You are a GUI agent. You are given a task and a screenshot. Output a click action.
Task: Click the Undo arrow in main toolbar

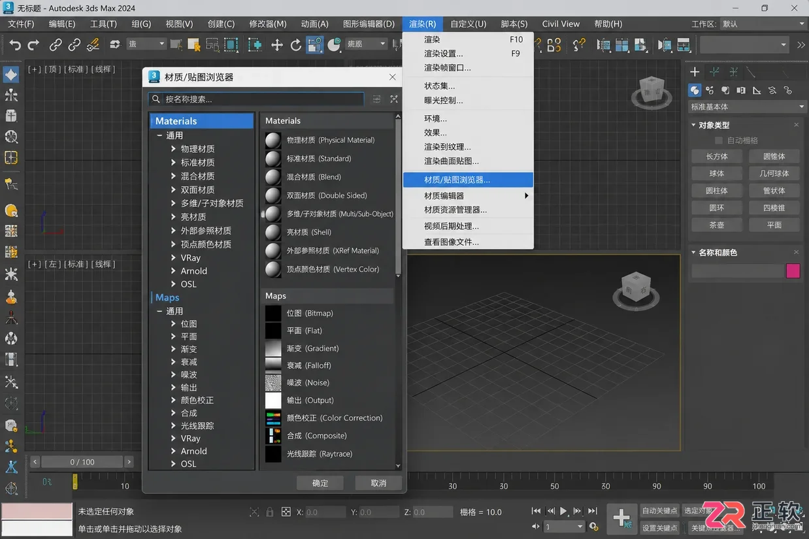(x=15, y=45)
